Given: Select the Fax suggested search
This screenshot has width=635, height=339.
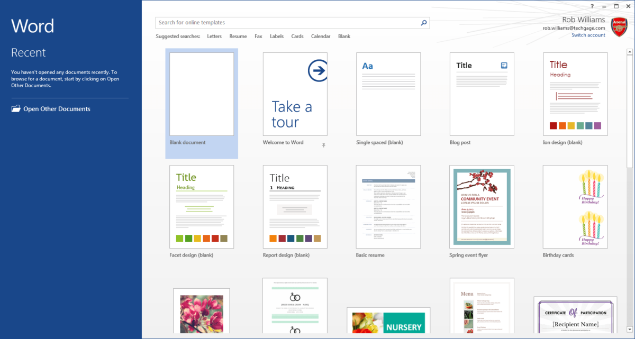Looking at the screenshot, I should (258, 36).
